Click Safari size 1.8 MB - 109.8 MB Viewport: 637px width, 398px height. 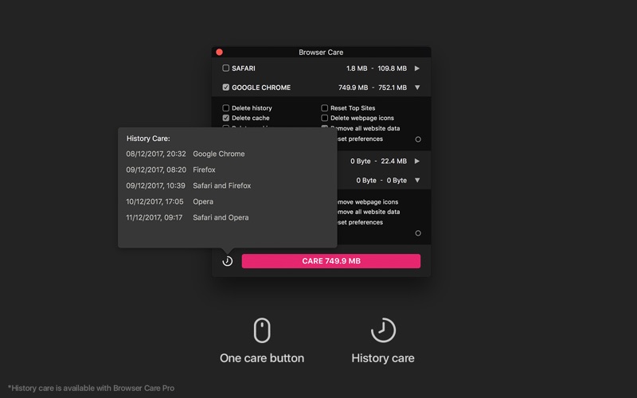pyautogui.click(x=376, y=68)
